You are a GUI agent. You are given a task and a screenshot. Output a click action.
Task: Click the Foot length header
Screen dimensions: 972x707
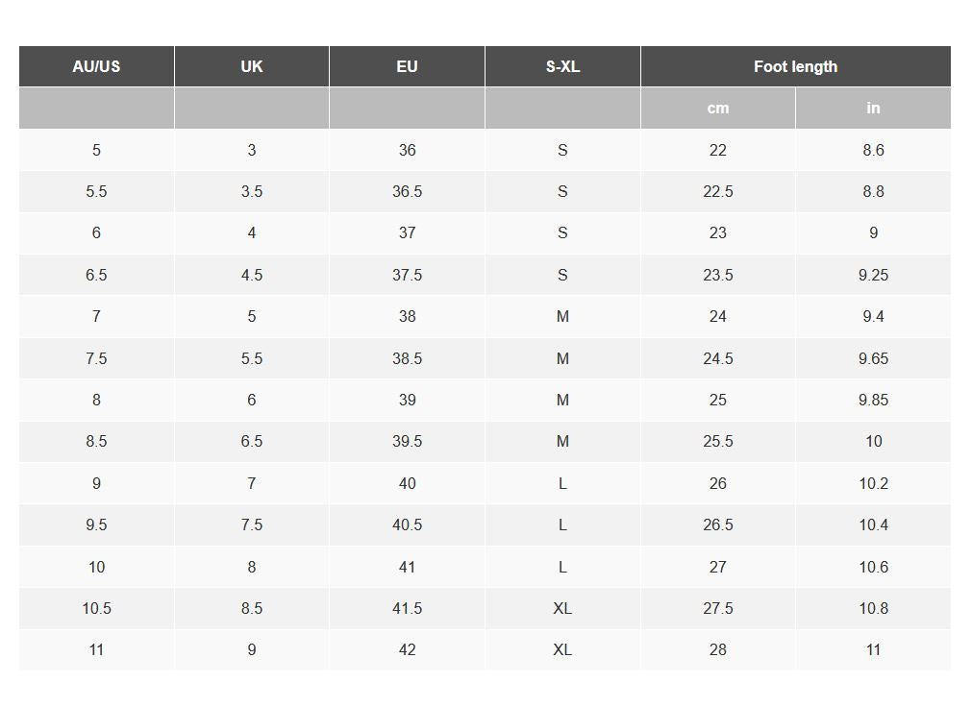[x=795, y=66]
